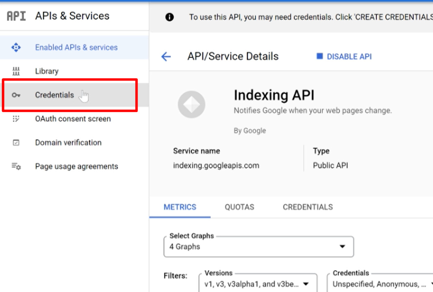Select Credentials in the sidebar
The height and width of the screenshot is (292, 433).
pyautogui.click(x=74, y=95)
